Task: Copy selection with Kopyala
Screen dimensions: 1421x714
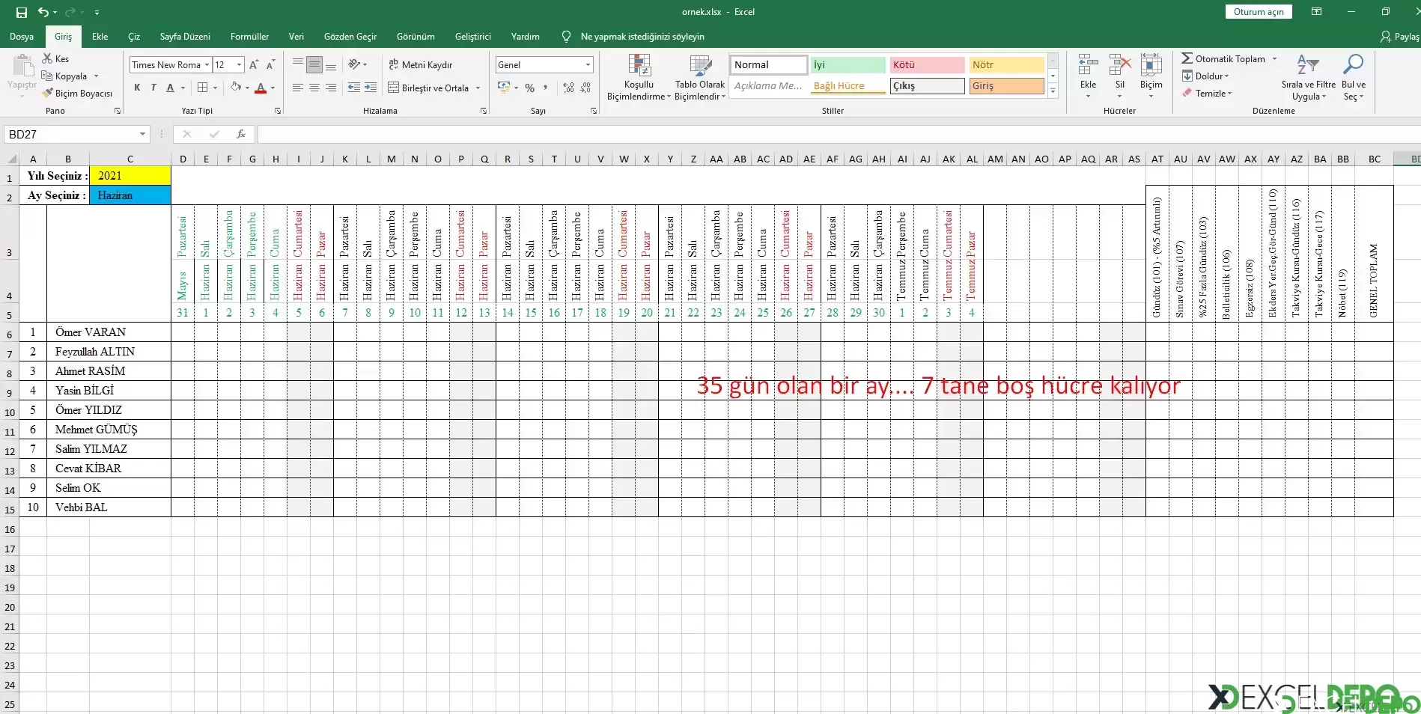Action: click(x=65, y=76)
